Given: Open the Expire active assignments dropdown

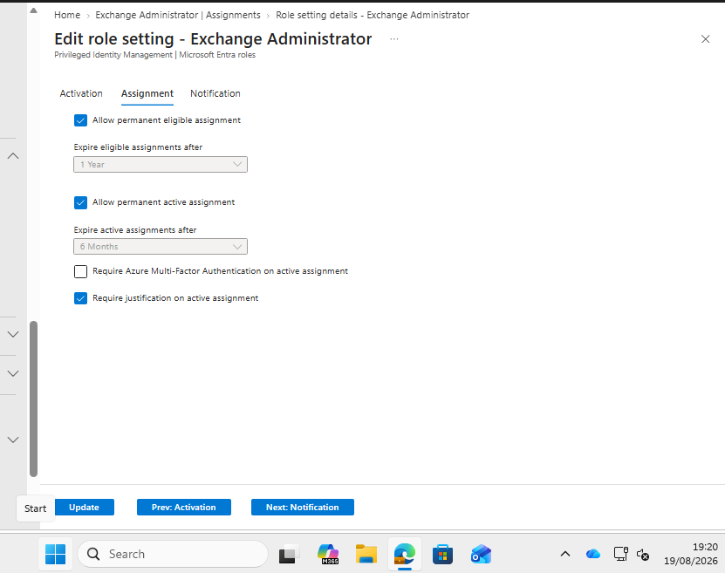Looking at the screenshot, I should 161,246.
